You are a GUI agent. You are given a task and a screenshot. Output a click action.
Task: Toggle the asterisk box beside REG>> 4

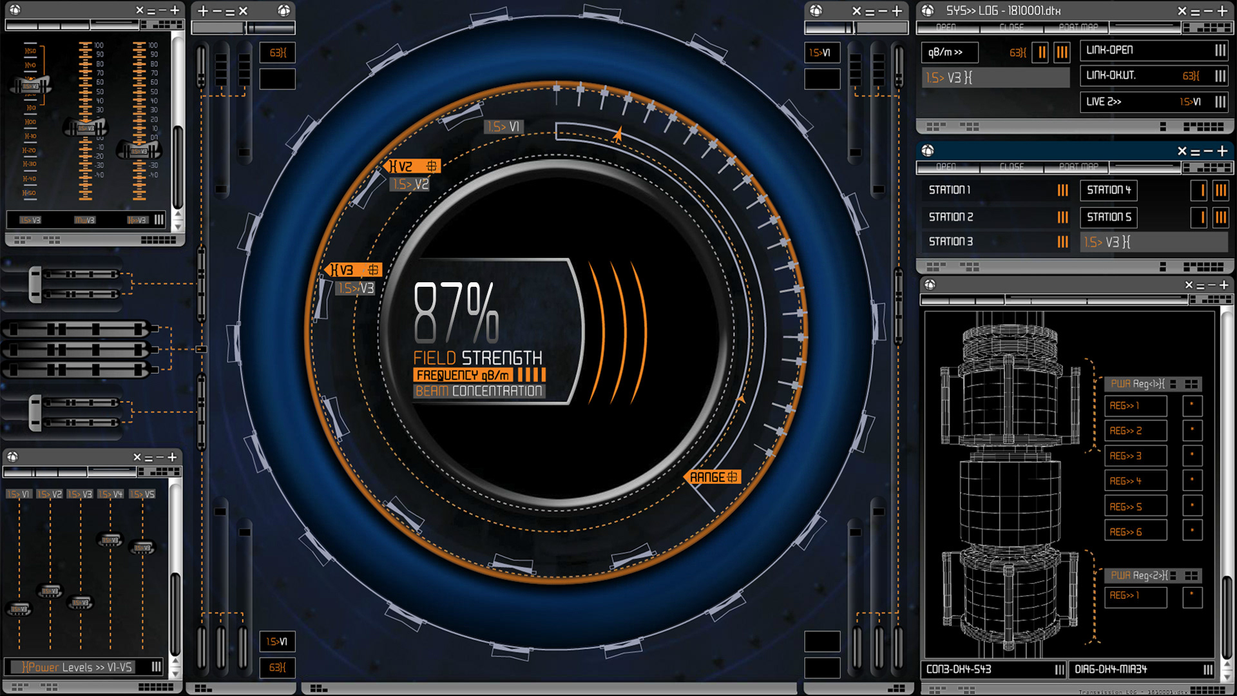[1192, 481]
